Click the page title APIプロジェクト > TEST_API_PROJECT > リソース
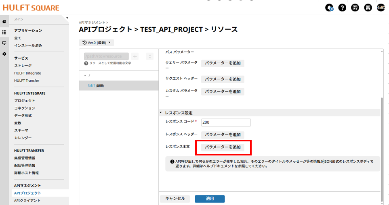The height and width of the screenshot is (205, 389). [158, 30]
